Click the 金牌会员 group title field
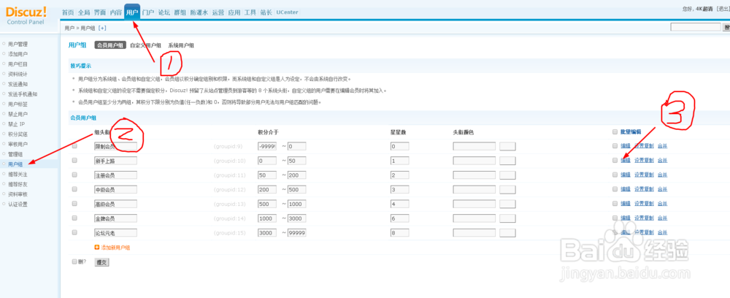Viewport: 730px width, 298px height. [115, 218]
